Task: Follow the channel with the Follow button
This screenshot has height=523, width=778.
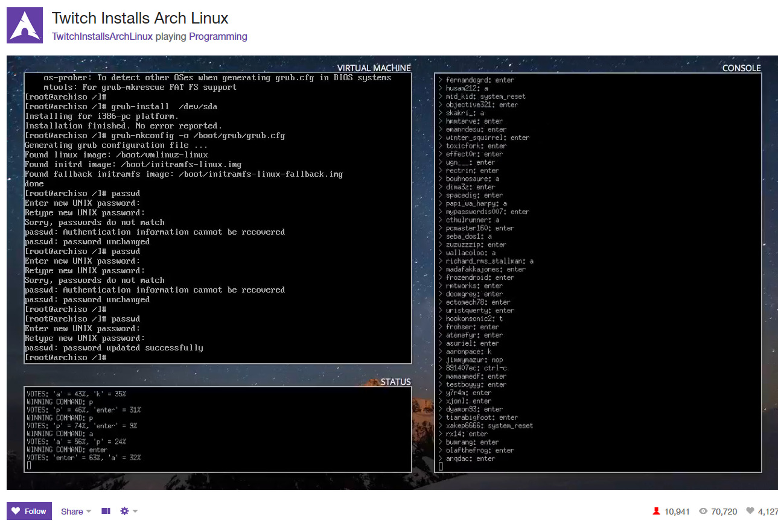Action: pyautogui.click(x=29, y=511)
